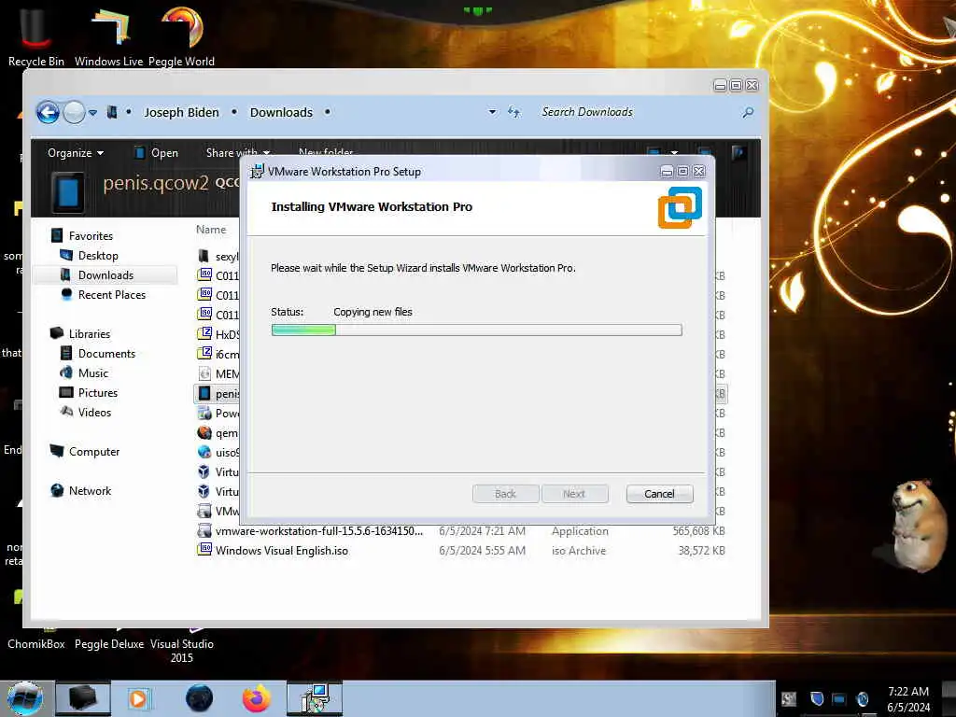This screenshot has height=717, width=956.
Task: Open the media player taskbar icon
Action: (138, 698)
